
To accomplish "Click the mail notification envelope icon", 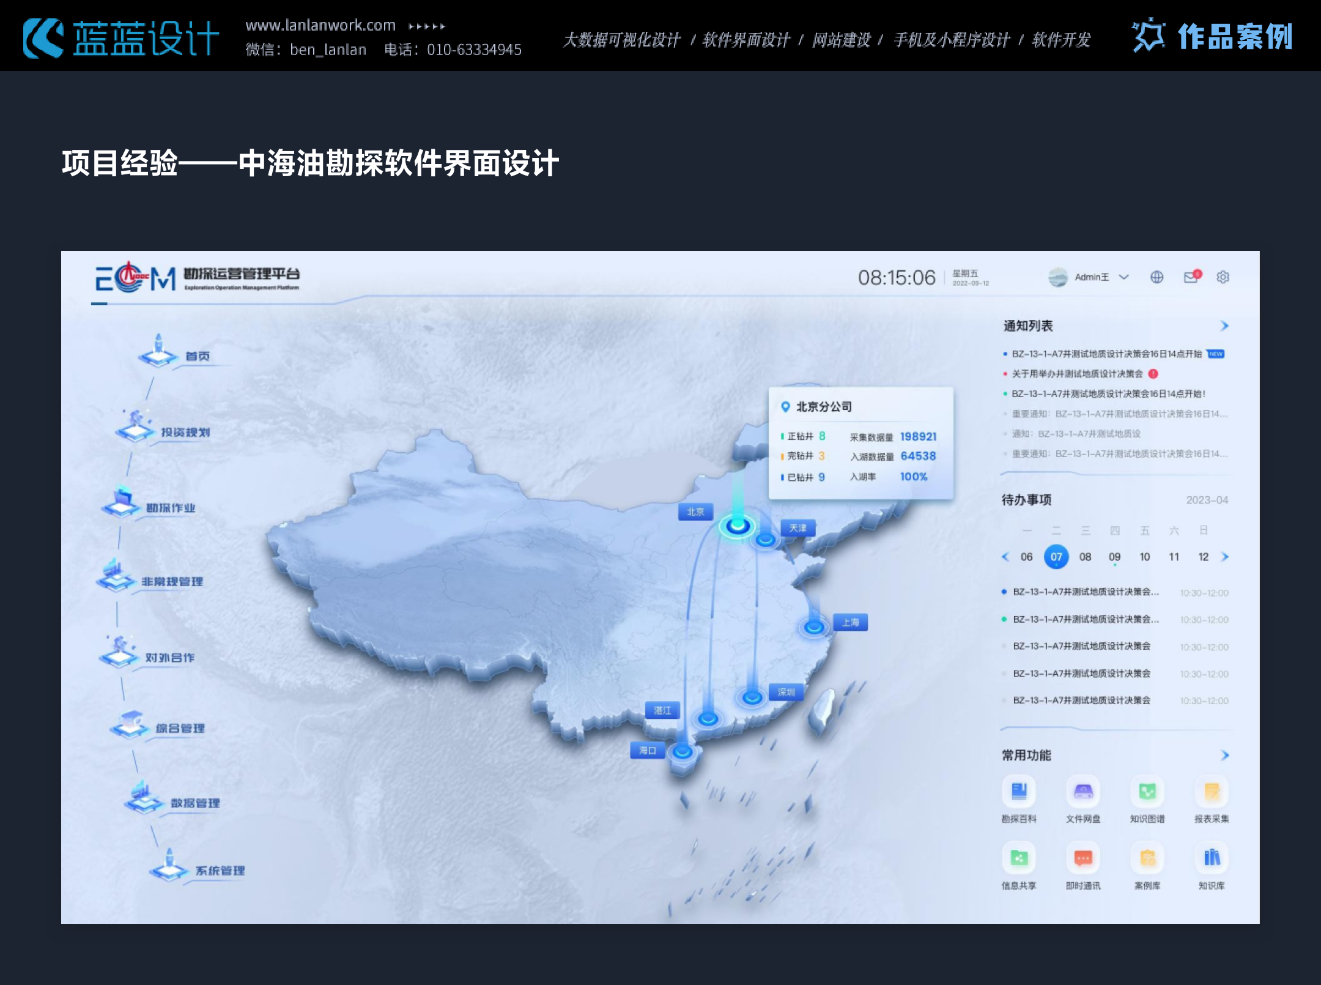I will 1191,277.
